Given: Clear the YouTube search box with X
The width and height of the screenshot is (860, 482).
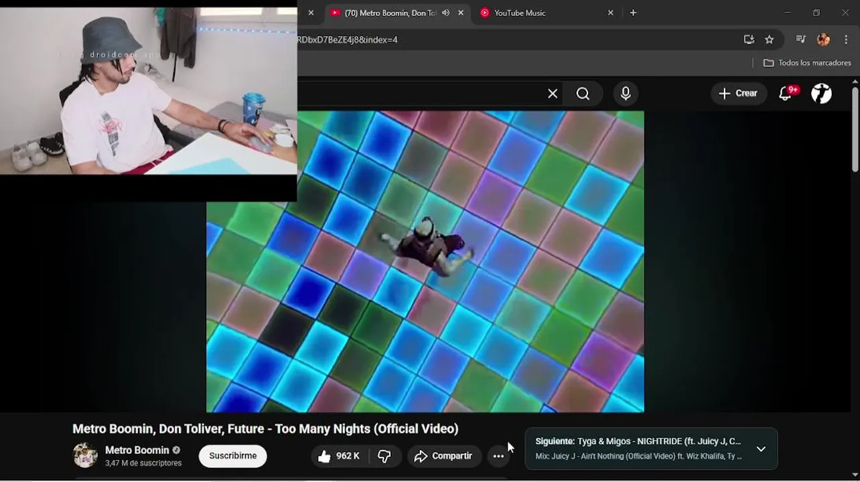Looking at the screenshot, I should tap(553, 94).
